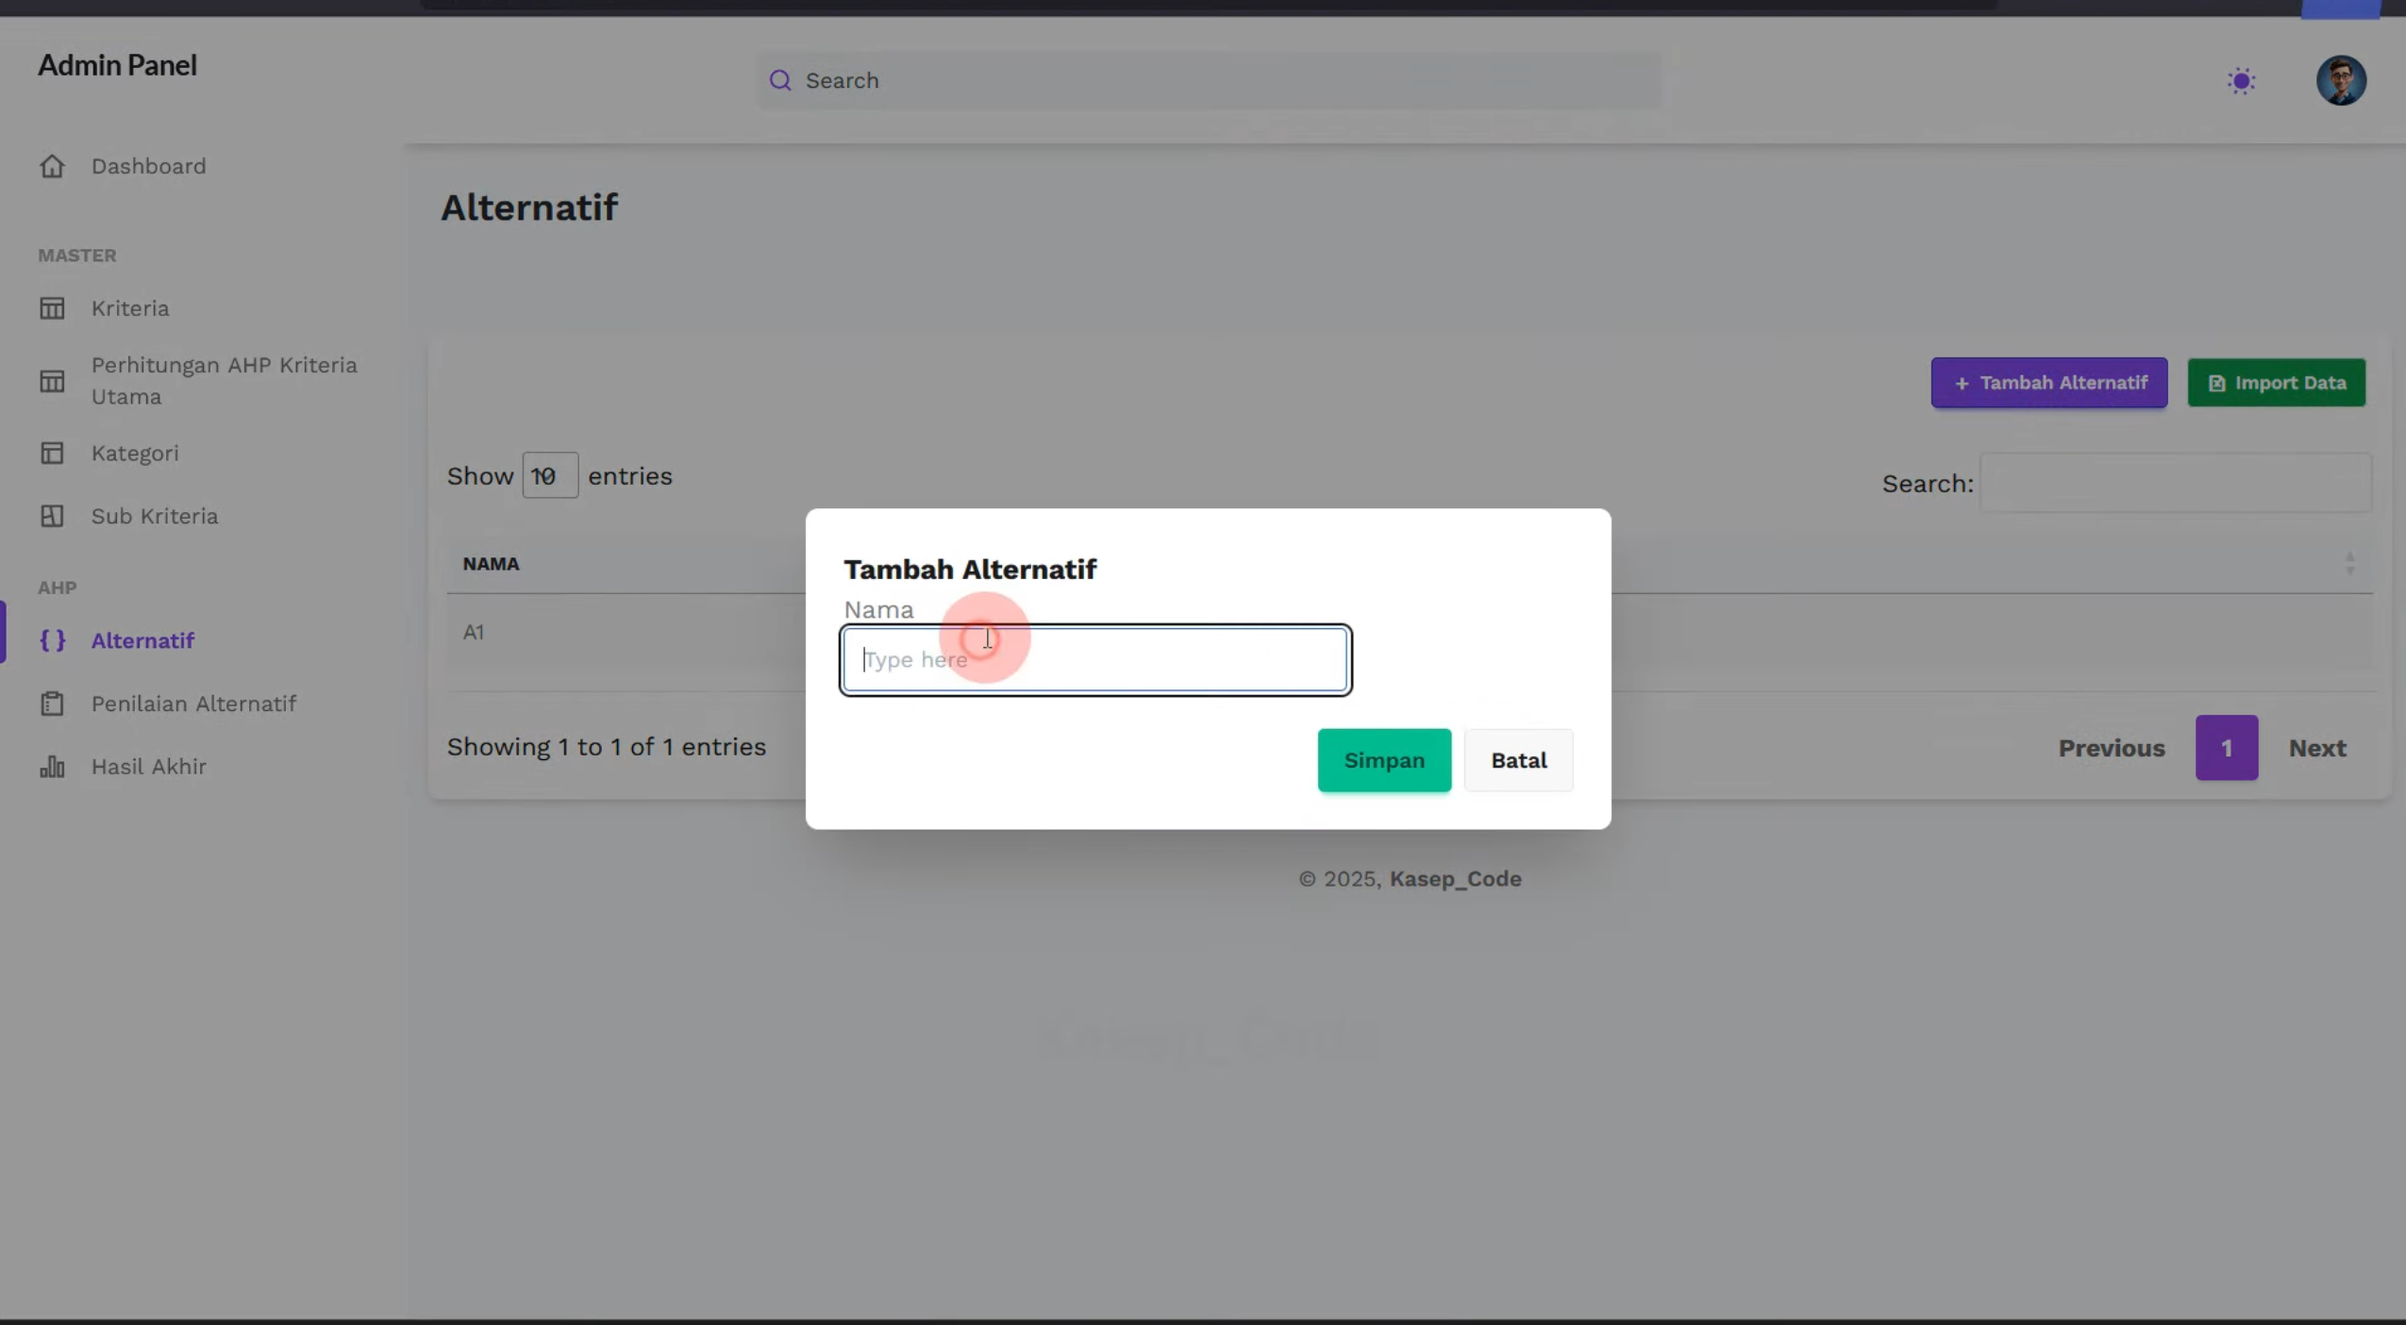This screenshot has width=2406, height=1325.
Task: Toggle the sun theme switch icon
Action: point(2241,81)
